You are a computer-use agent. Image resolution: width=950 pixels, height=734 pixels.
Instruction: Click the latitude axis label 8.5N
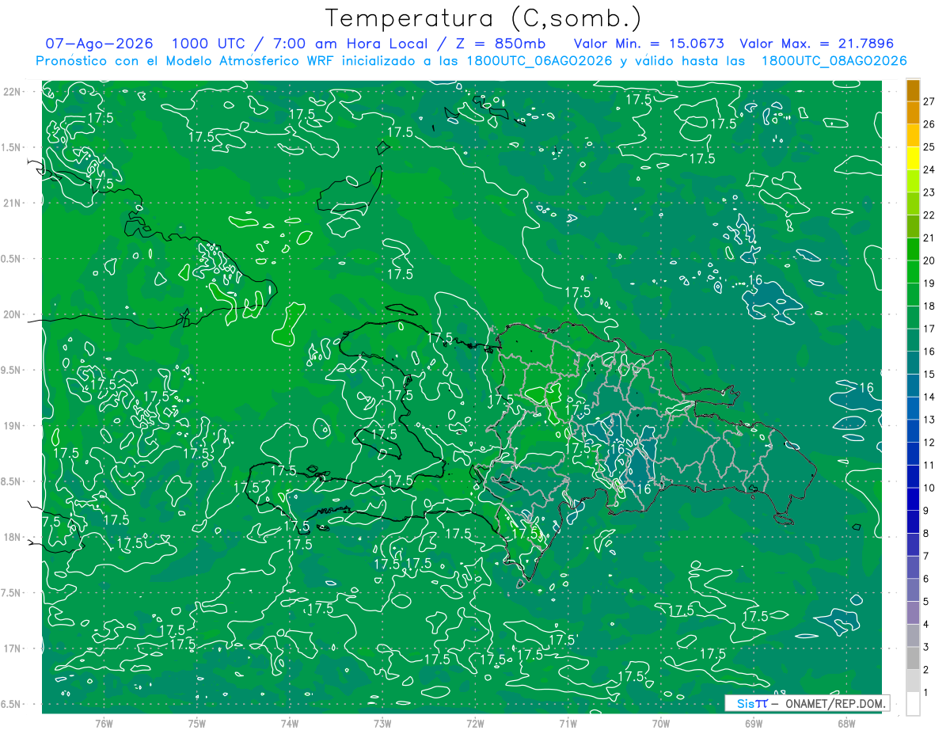pos(11,482)
